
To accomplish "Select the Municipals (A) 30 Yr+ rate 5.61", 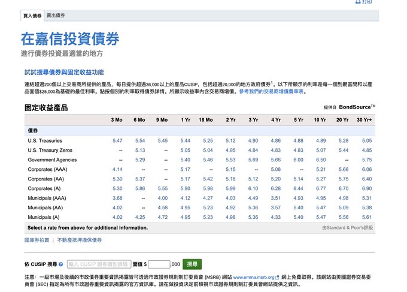I will (x=366, y=217).
